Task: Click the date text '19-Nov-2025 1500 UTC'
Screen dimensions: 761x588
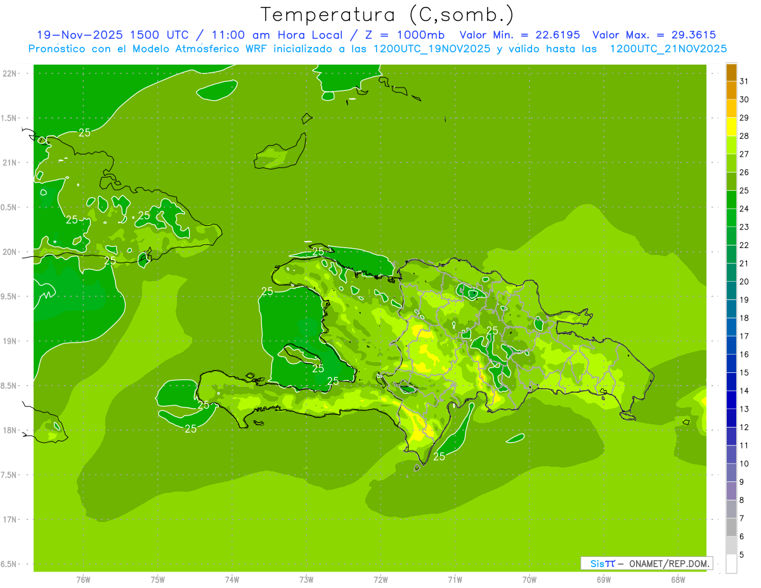Action: [113, 35]
